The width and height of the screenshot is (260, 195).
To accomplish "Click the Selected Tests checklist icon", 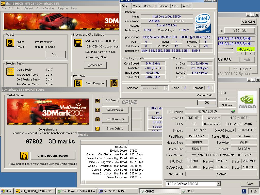I will pos(10,71).
